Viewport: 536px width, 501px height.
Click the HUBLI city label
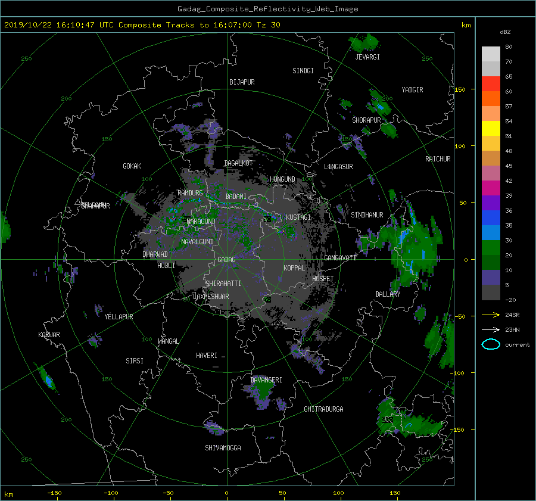coord(166,266)
